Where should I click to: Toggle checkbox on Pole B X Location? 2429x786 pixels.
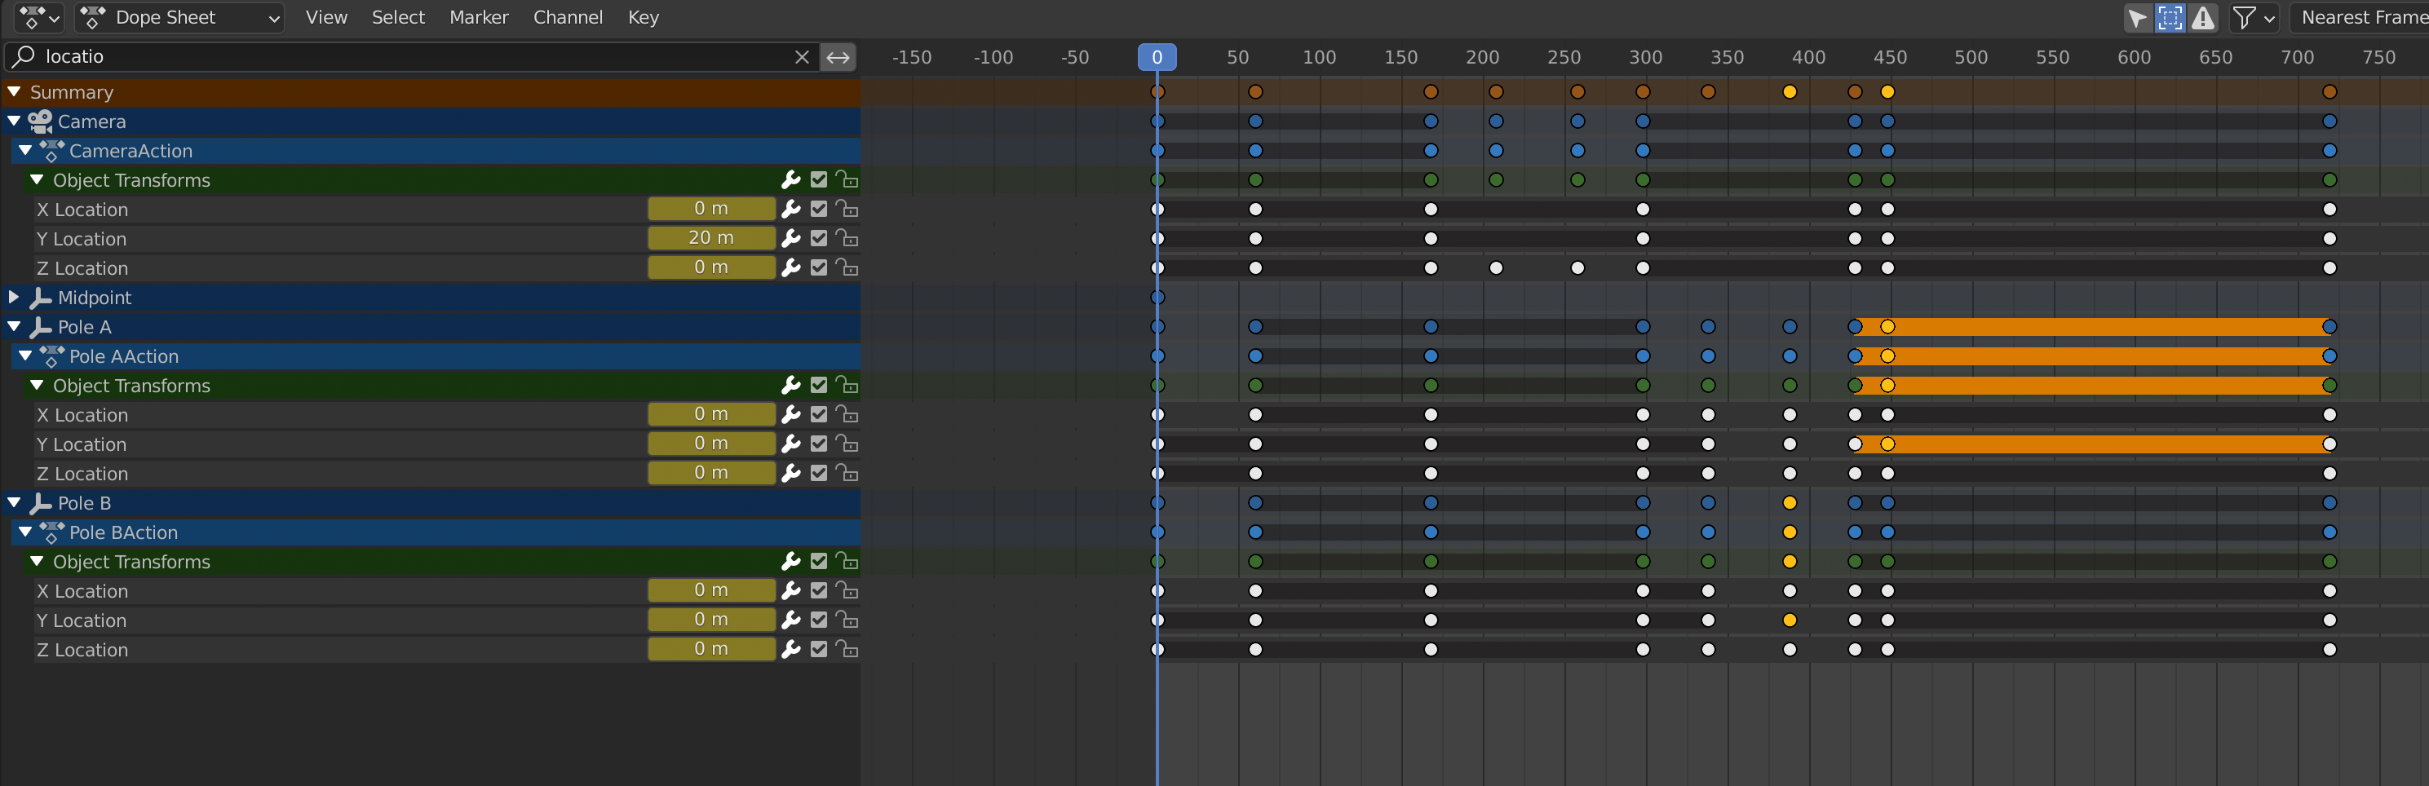click(x=818, y=591)
